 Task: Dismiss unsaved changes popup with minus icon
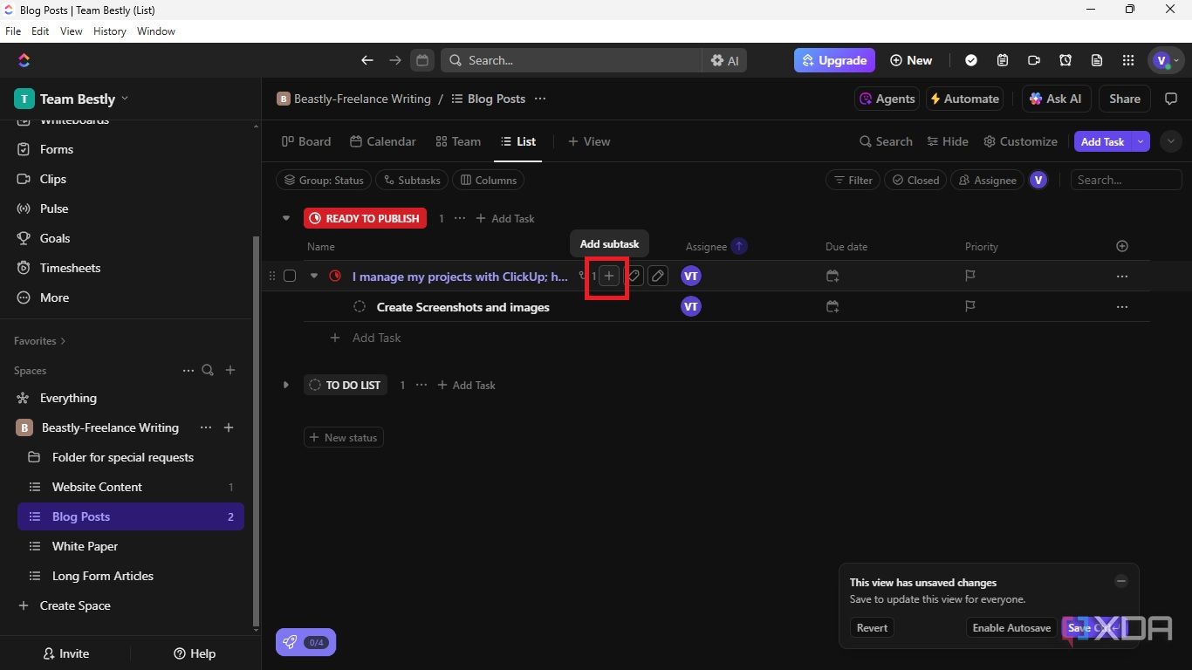[1121, 581]
